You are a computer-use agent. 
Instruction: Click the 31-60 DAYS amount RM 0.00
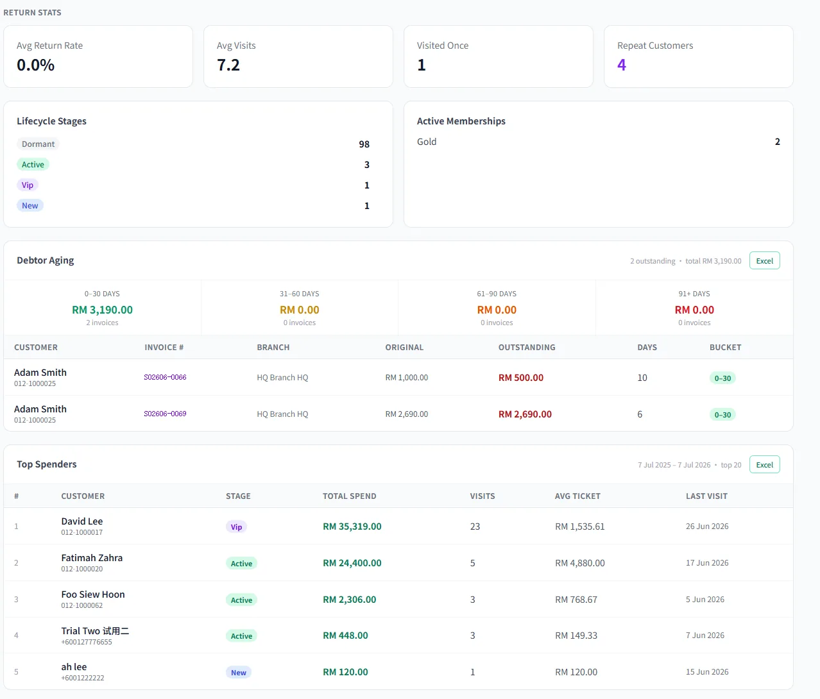point(300,310)
